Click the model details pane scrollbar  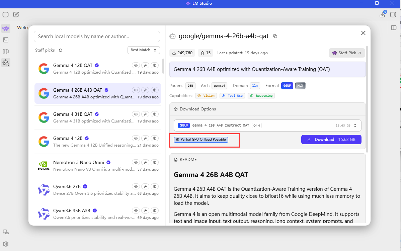tap(367, 99)
